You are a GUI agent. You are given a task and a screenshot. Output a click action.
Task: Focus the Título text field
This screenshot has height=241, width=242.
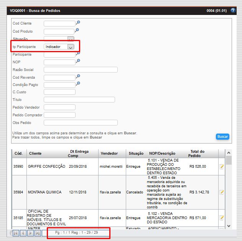pyautogui.click(x=79, y=100)
